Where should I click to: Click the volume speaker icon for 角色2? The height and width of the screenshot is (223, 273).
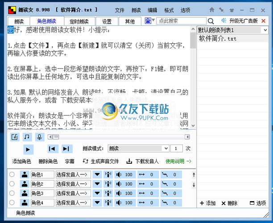point(119,184)
